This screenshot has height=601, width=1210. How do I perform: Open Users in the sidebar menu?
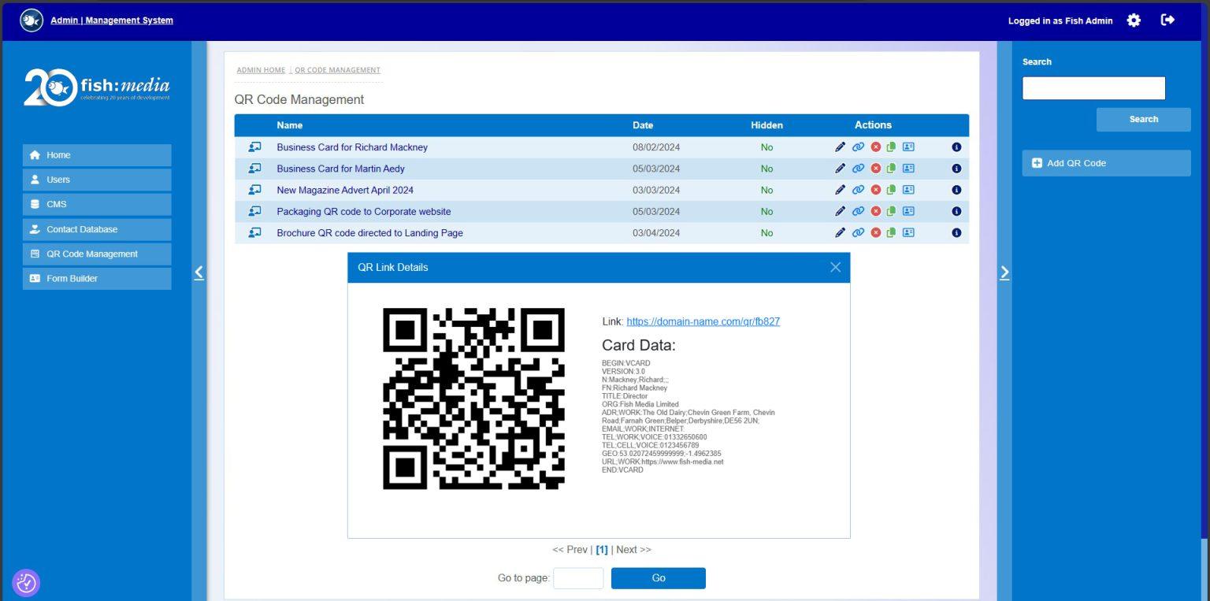tap(97, 180)
